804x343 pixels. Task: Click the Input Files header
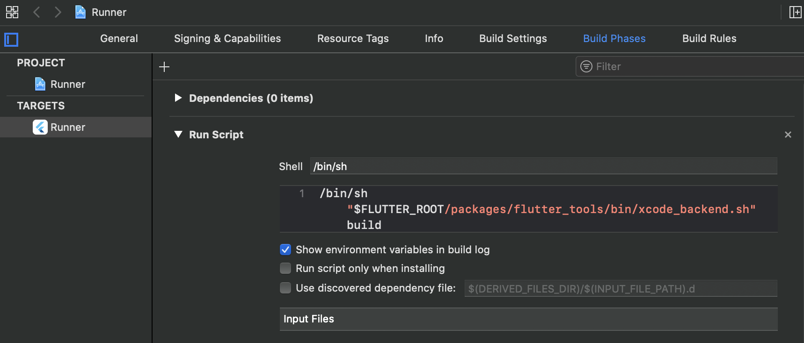coord(528,319)
